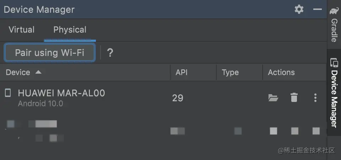Open the help question mark icon
341x160 pixels.
110,53
